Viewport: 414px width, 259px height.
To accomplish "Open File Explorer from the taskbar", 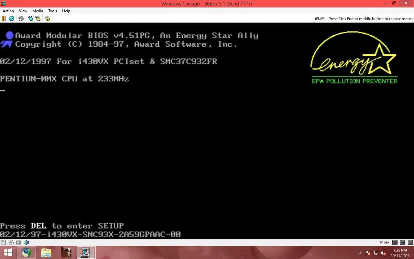I will pyautogui.click(x=46, y=253).
